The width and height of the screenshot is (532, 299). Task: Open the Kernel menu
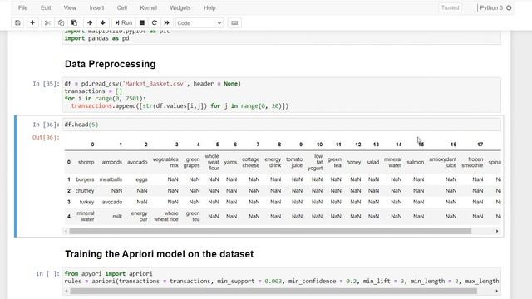148,7
